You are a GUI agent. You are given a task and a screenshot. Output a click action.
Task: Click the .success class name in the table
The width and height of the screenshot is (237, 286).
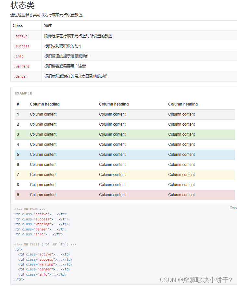tap(21, 46)
